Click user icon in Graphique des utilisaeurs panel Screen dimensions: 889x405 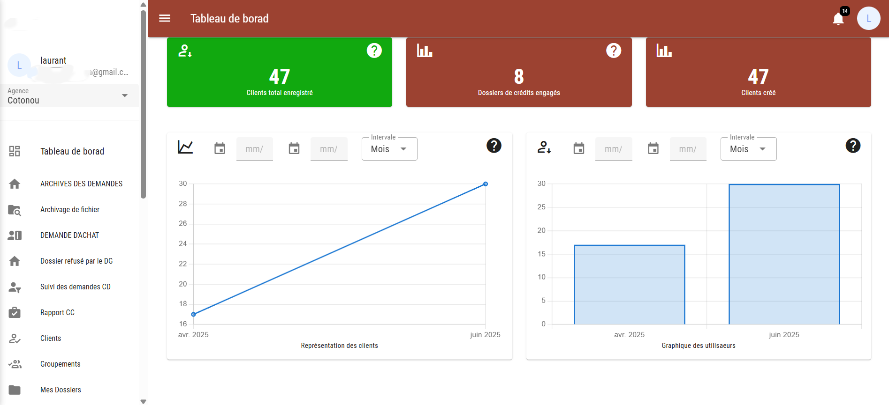coord(544,147)
